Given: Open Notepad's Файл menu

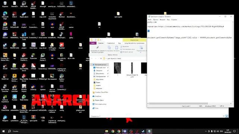Looking at the screenshot, I should pos(149,20).
